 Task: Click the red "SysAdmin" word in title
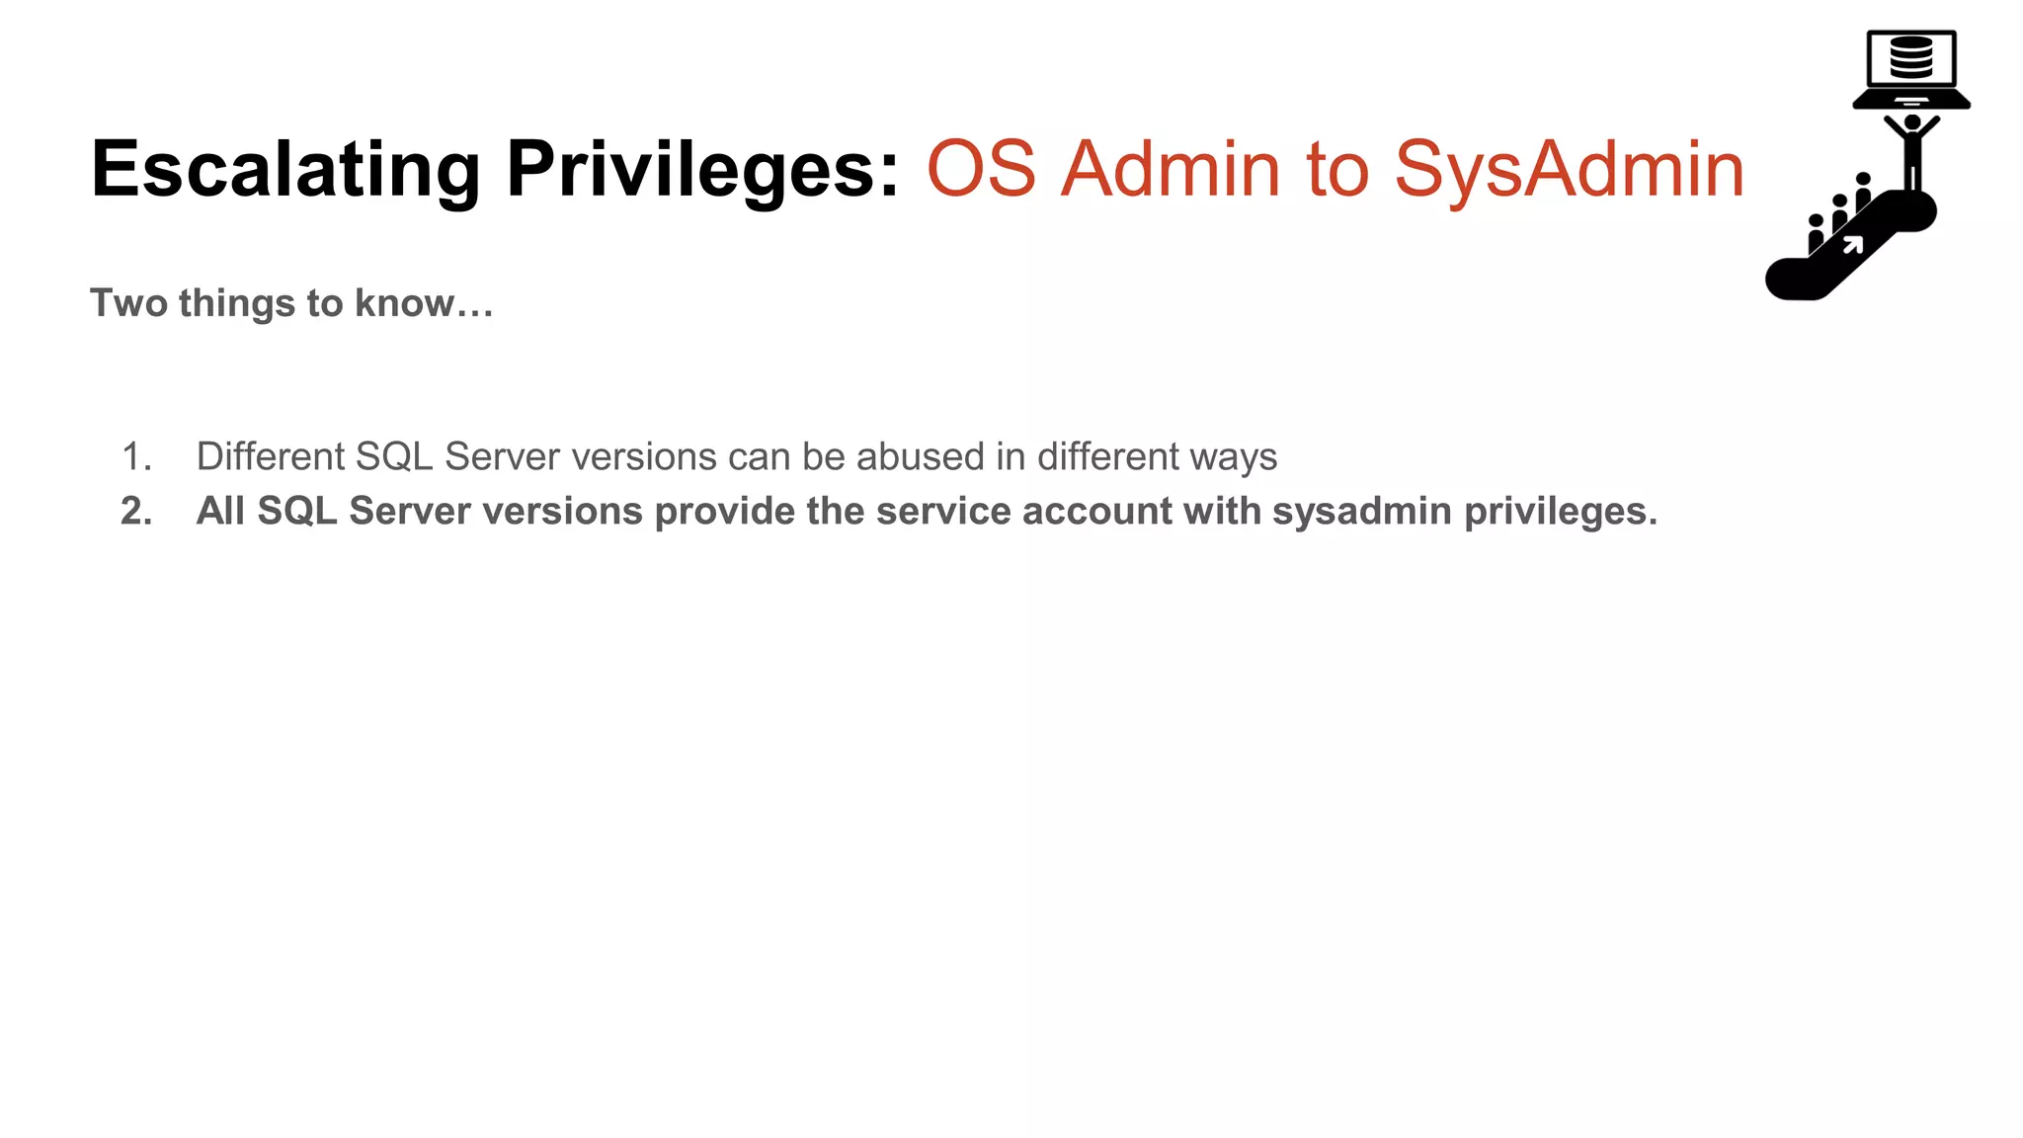pyautogui.click(x=1569, y=169)
